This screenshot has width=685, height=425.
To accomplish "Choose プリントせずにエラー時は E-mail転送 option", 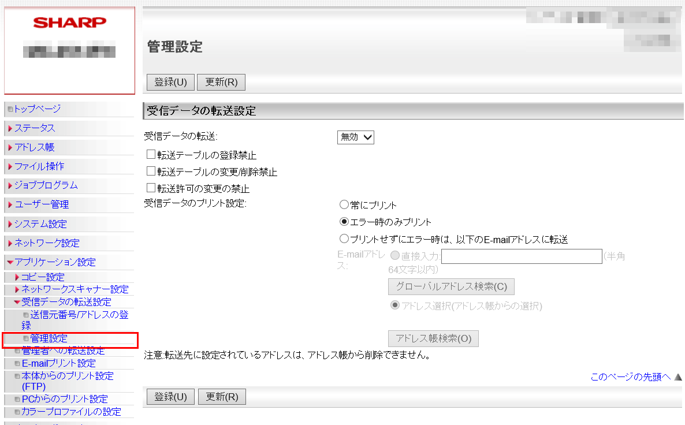I will coord(344,238).
